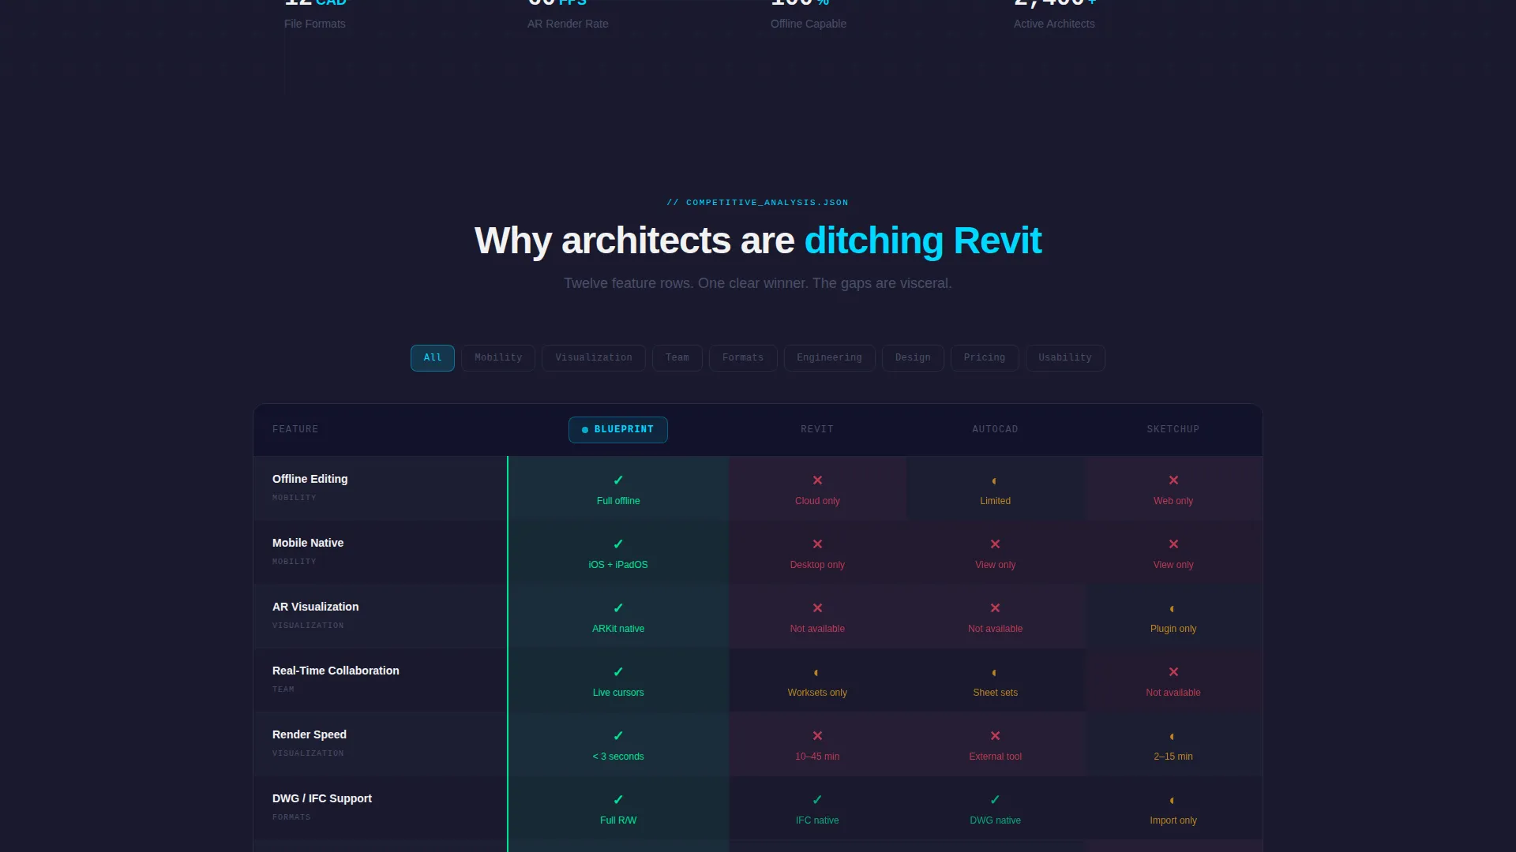Viewport: 1516px width, 852px height.
Task: Click the partial icon above Sheet sets
Action: tap(995, 673)
